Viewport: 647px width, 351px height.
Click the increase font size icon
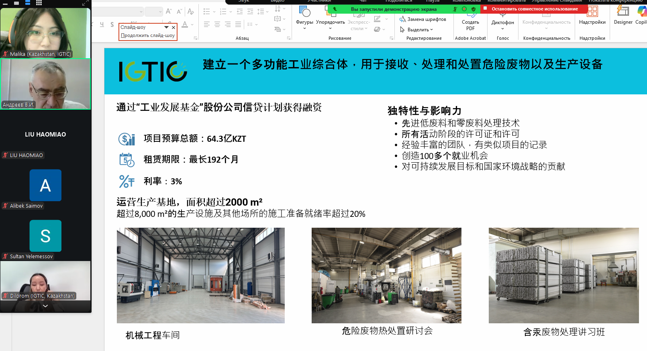(x=169, y=12)
